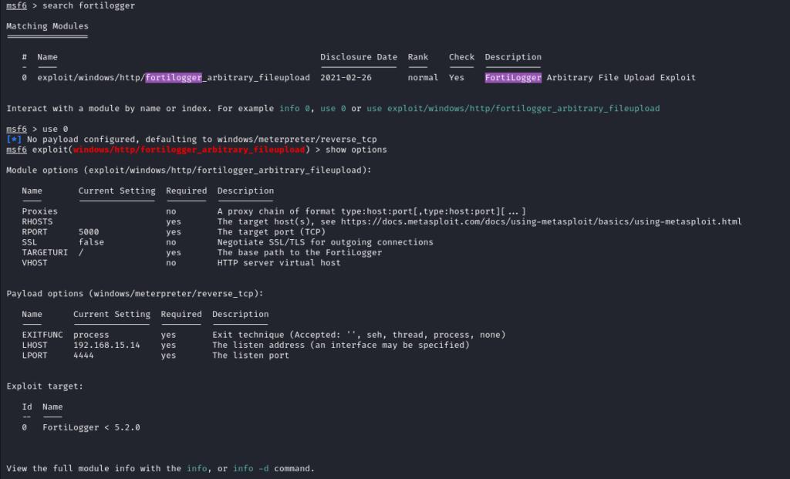Select the disclosure date '2021-02-26'
790x479 pixels.
click(346, 78)
